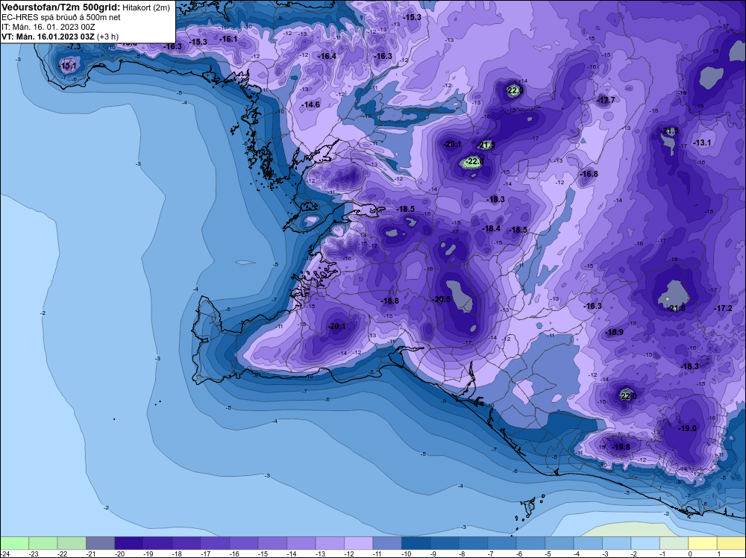Click the 'VT: Mán. 16.01.2023 03Z' valid time
The height and width of the screenshot is (558, 746).
(x=48, y=37)
